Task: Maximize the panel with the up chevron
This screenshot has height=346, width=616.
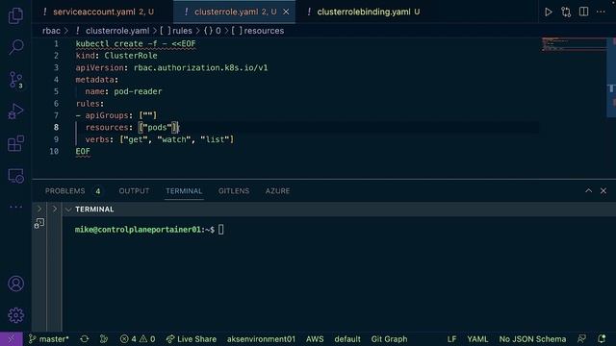Action: coord(588,190)
